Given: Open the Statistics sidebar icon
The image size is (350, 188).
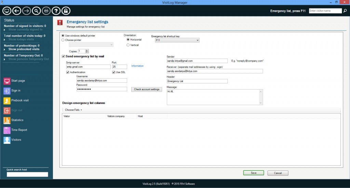Looking at the screenshot, I should (x=7, y=120).
